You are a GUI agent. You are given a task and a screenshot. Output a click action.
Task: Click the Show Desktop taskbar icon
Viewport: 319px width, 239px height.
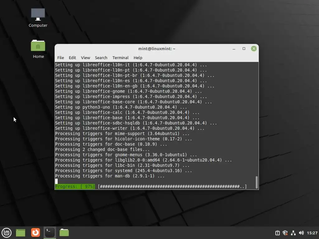point(21,233)
